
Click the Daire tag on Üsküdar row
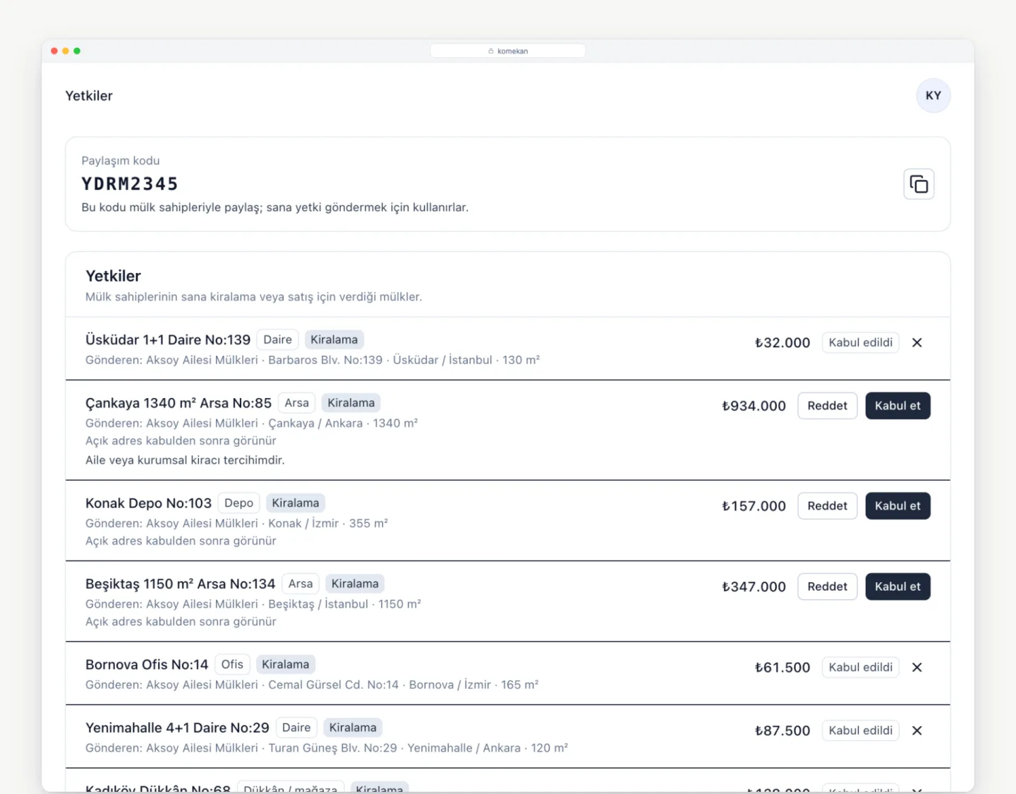point(277,339)
